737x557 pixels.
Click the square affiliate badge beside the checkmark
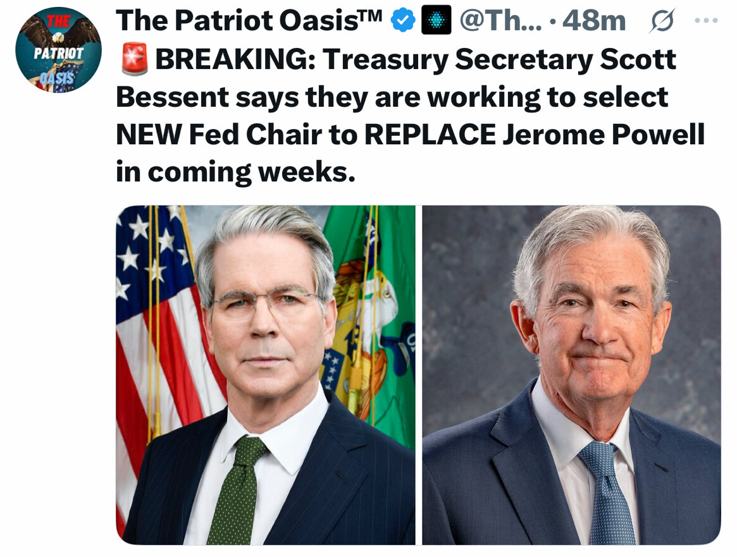(437, 21)
